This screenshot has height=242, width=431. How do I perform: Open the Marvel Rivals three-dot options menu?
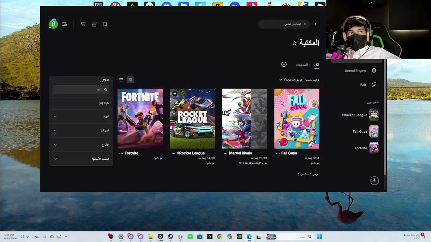[226, 153]
